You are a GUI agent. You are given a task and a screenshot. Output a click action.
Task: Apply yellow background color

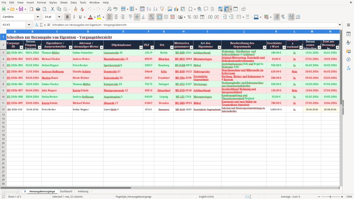99,17
